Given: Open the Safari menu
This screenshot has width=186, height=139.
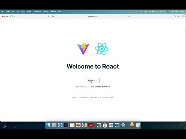Looking at the screenshot, I should tap(8, 12).
